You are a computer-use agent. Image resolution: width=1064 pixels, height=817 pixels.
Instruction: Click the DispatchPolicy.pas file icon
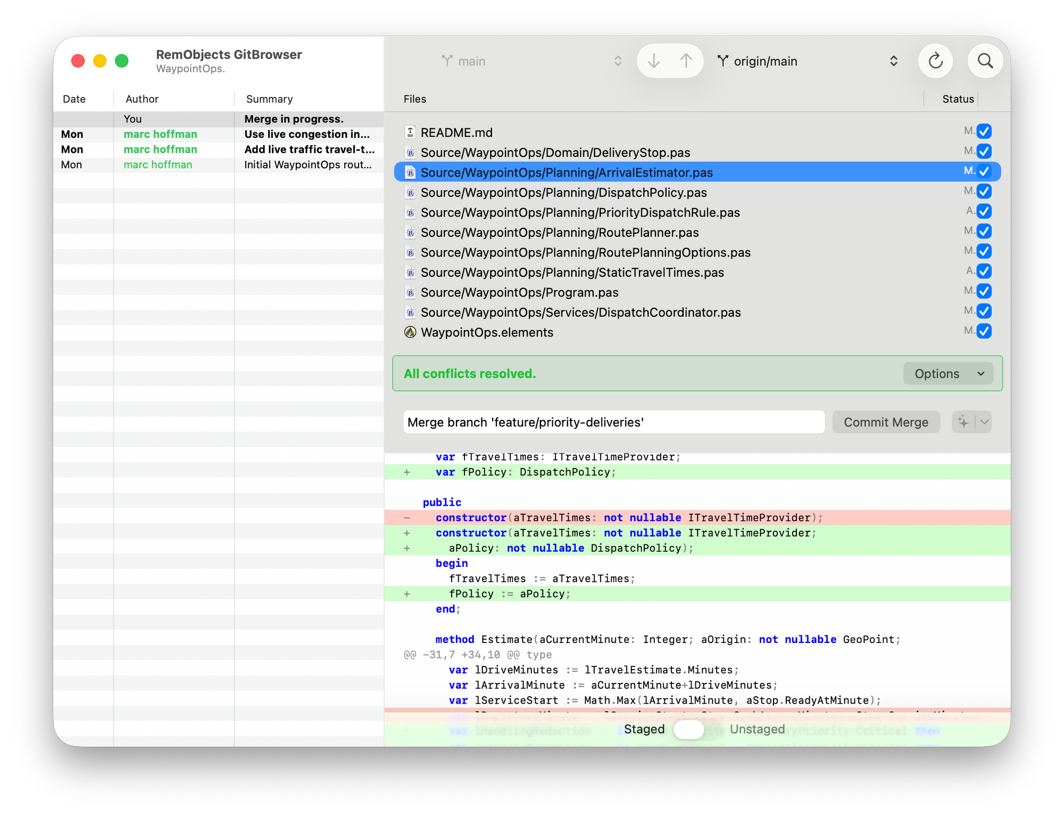(410, 193)
